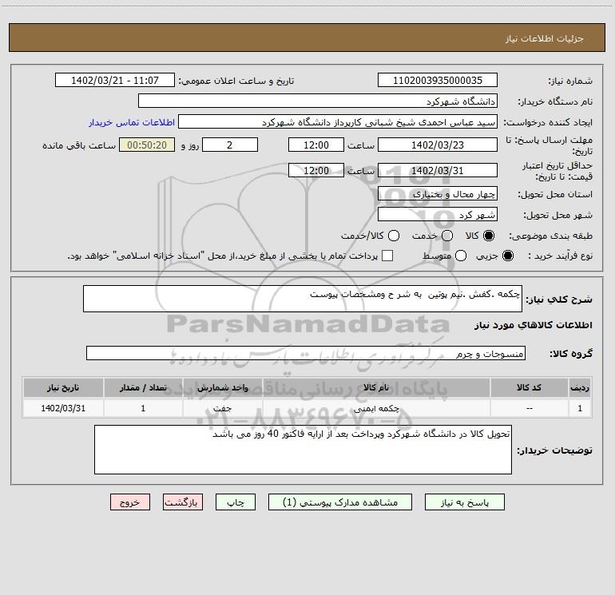Click the announcement date field 1402/03/21 - 11:07
The width and height of the screenshot is (615, 595).
(114, 80)
